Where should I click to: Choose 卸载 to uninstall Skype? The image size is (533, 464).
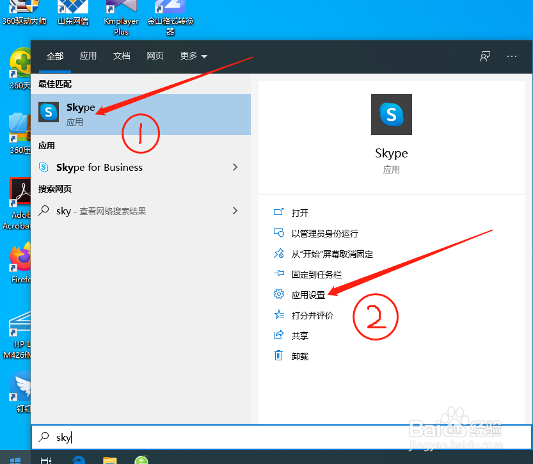tap(300, 356)
